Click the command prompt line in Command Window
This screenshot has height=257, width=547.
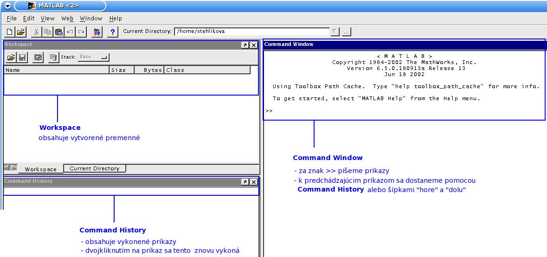click(x=404, y=111)
